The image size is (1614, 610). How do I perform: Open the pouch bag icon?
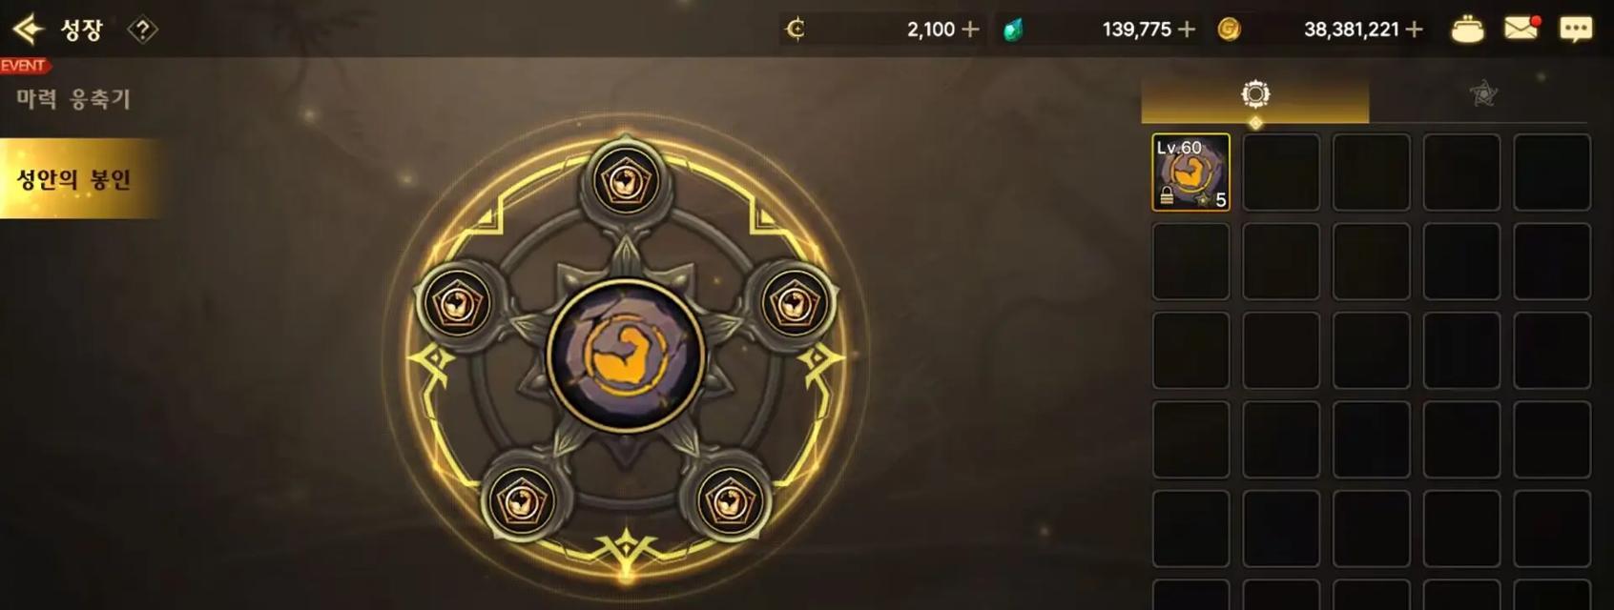coord(1467,30)
